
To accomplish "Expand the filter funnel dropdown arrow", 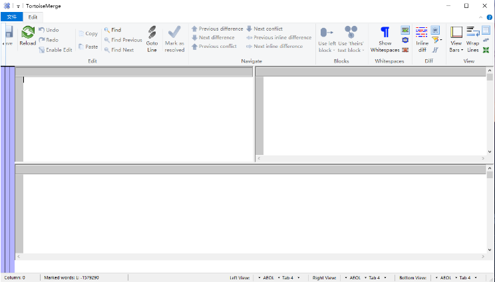I will [x=440, y=40].
